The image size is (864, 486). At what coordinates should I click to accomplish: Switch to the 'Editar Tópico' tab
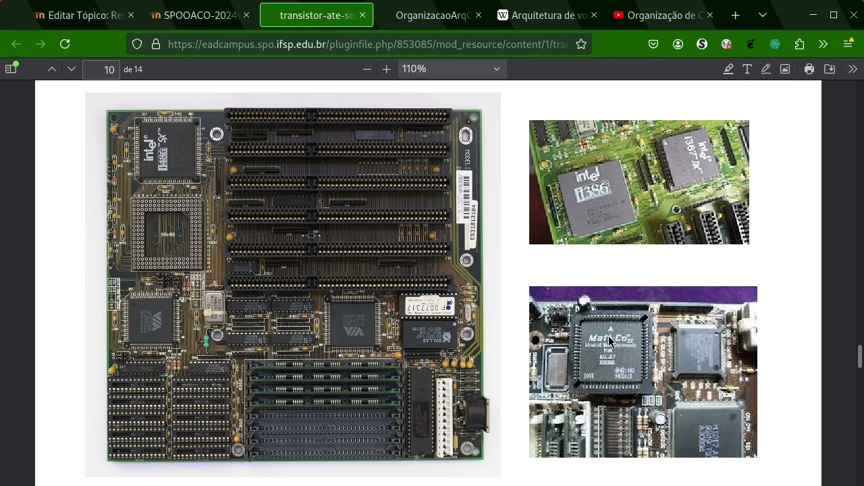pyautogui.click(x=79, y=15)
